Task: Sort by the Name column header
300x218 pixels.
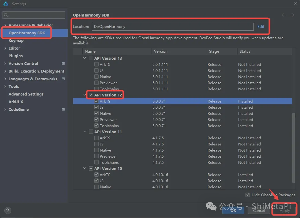Action: (117, 51)
